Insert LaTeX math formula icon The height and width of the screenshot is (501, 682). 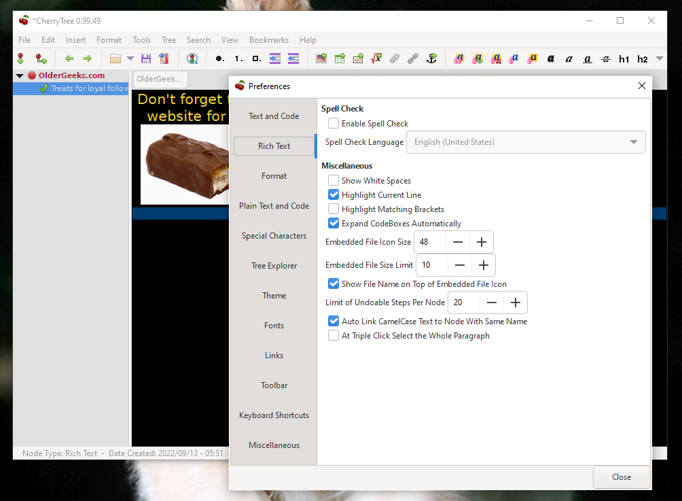[376, 58]
